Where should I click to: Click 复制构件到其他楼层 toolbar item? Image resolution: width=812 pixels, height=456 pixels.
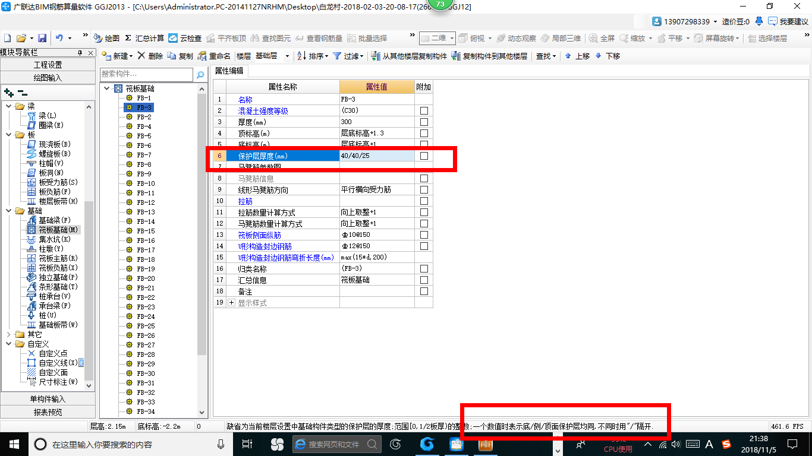coord(489,56)
